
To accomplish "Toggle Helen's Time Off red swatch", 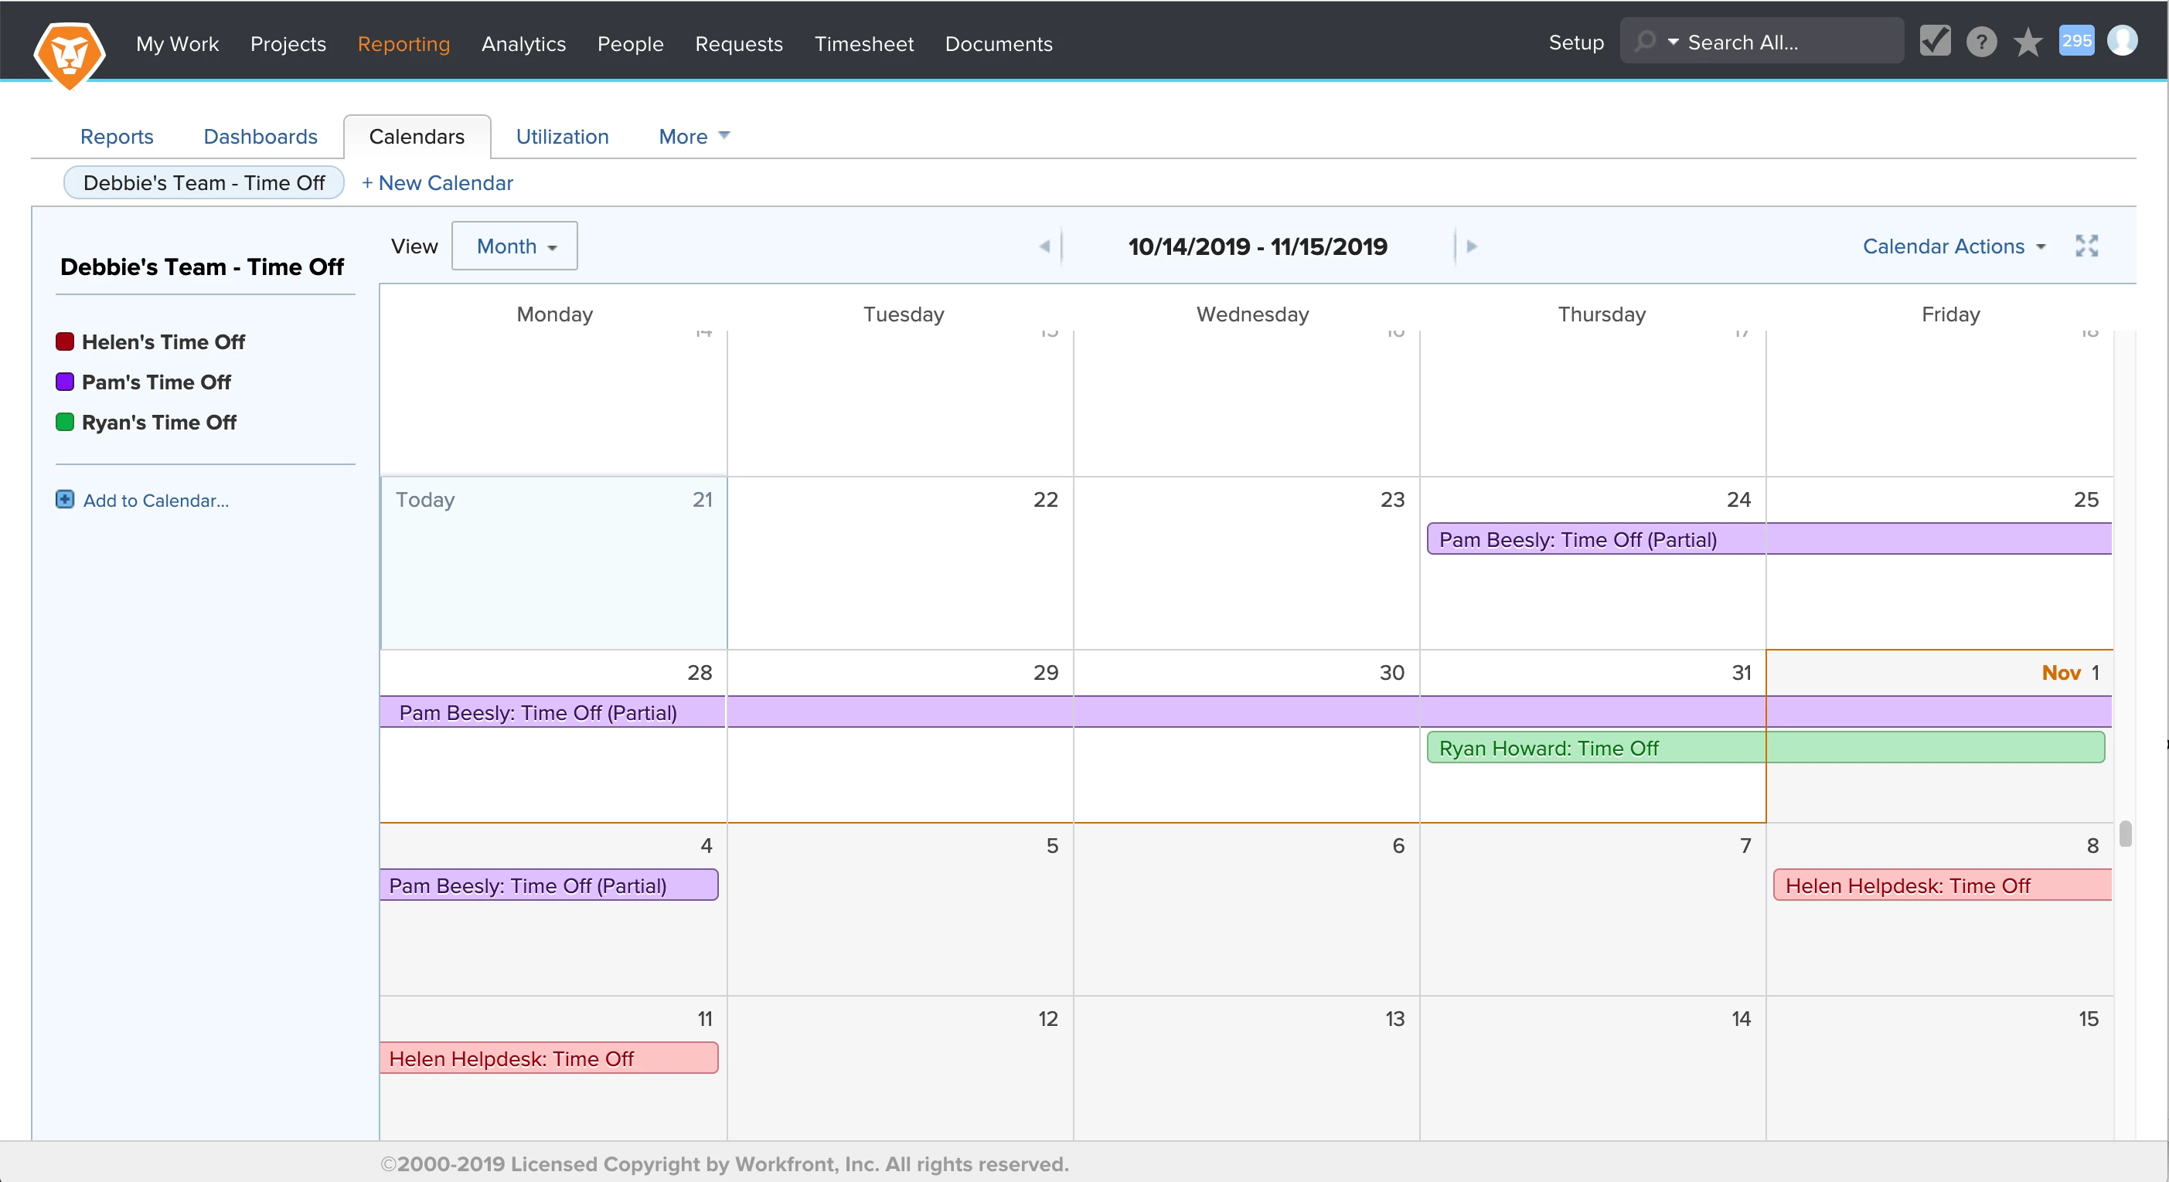I will pyautogui.click(x=65, y=341).
